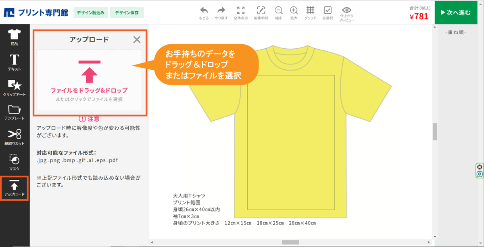Toggle the グリッド grid display
The image size is (484, 247).
pos(310,13)
